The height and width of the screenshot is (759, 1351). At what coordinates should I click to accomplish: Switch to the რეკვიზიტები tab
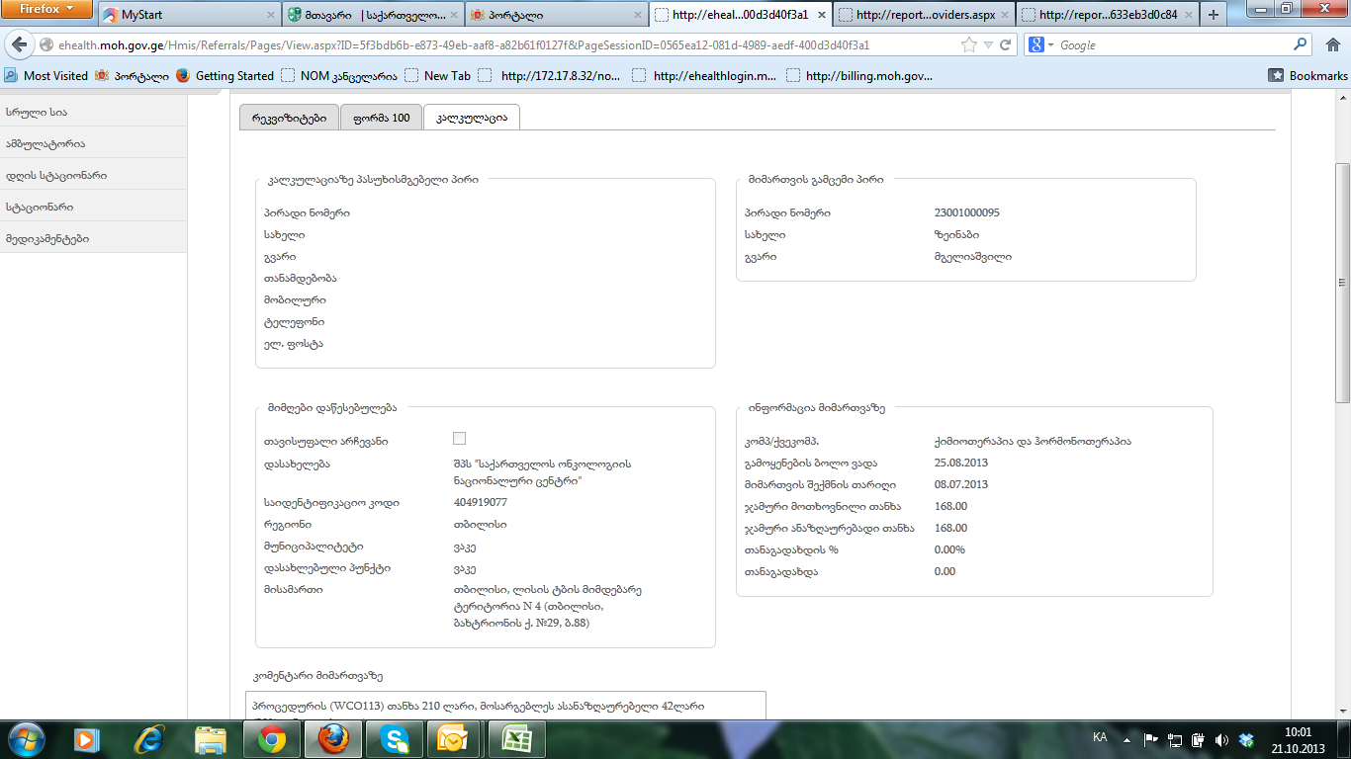pos(289,118)
